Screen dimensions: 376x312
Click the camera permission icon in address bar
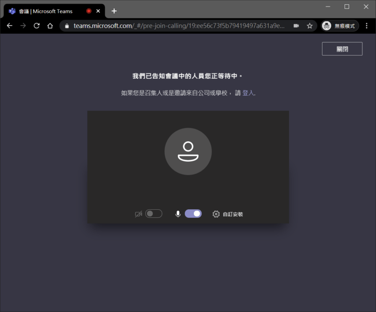296,26
